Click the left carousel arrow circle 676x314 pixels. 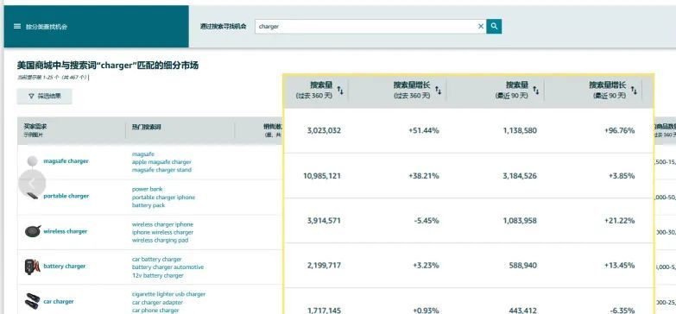click(32, 183)
